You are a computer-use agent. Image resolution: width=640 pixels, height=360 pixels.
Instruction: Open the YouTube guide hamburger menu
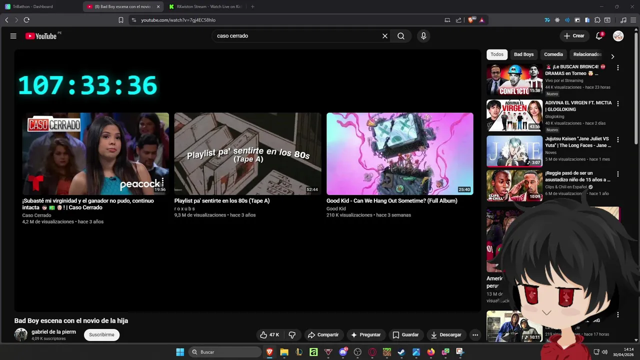point(13,36)
